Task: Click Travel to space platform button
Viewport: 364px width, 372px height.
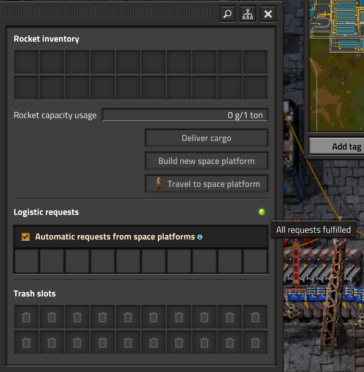Action: coord(207,184)
